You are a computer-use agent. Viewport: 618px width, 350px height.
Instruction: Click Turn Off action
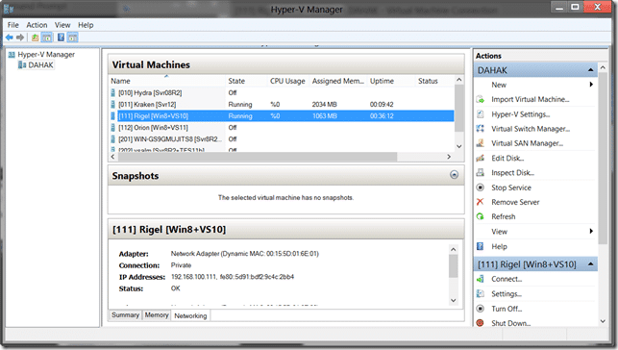click(x=507, y=309)
